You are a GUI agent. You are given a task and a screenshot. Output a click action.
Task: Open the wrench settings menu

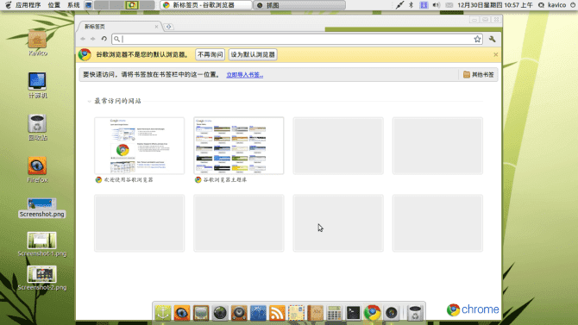[492, 39]
